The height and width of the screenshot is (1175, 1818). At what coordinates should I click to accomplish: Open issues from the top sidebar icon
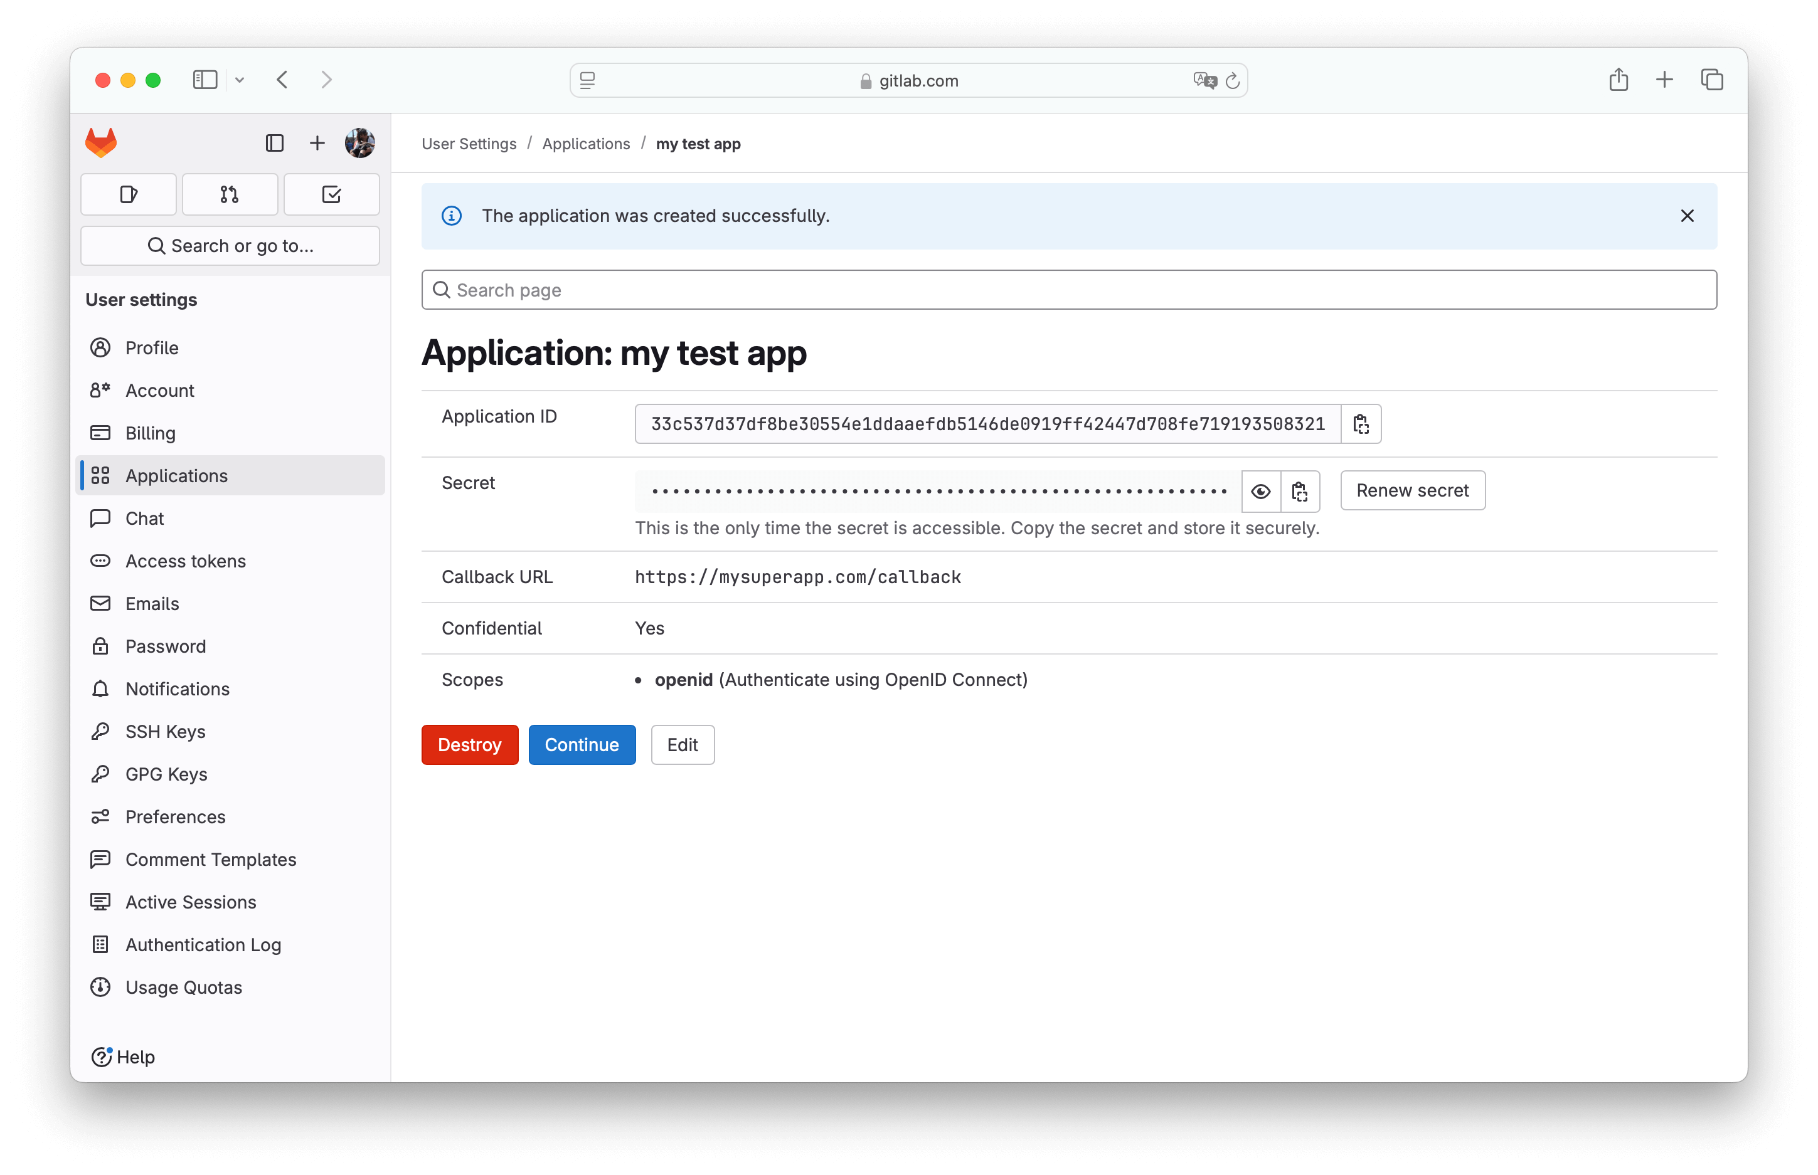pyautogui.click(x=128, y=194)
